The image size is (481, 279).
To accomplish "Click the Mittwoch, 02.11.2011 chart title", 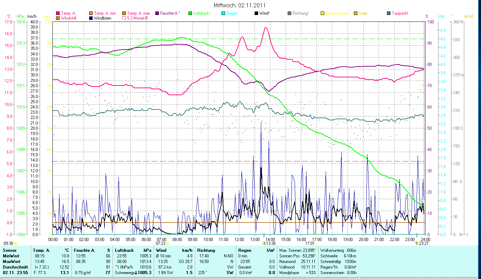I will pyautogui.click(x=240, y=5).
